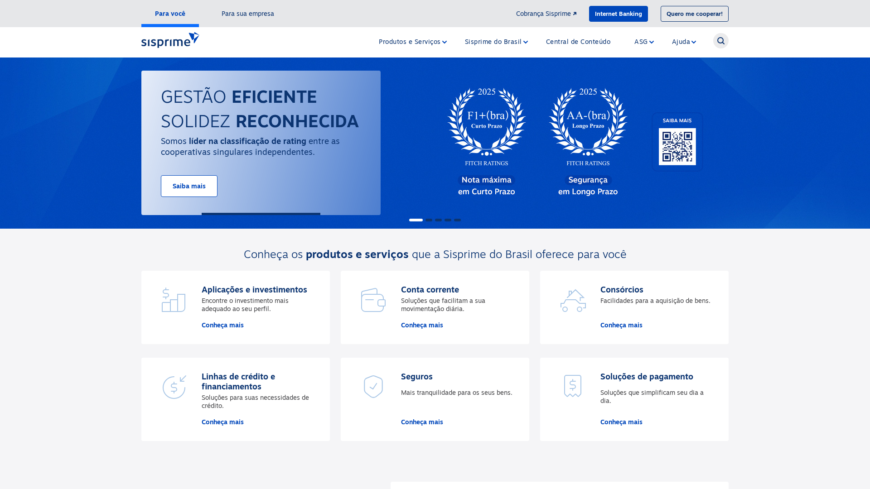Click the bar chart investments icon
Screen dimensions: 870x489
[174, 300]
